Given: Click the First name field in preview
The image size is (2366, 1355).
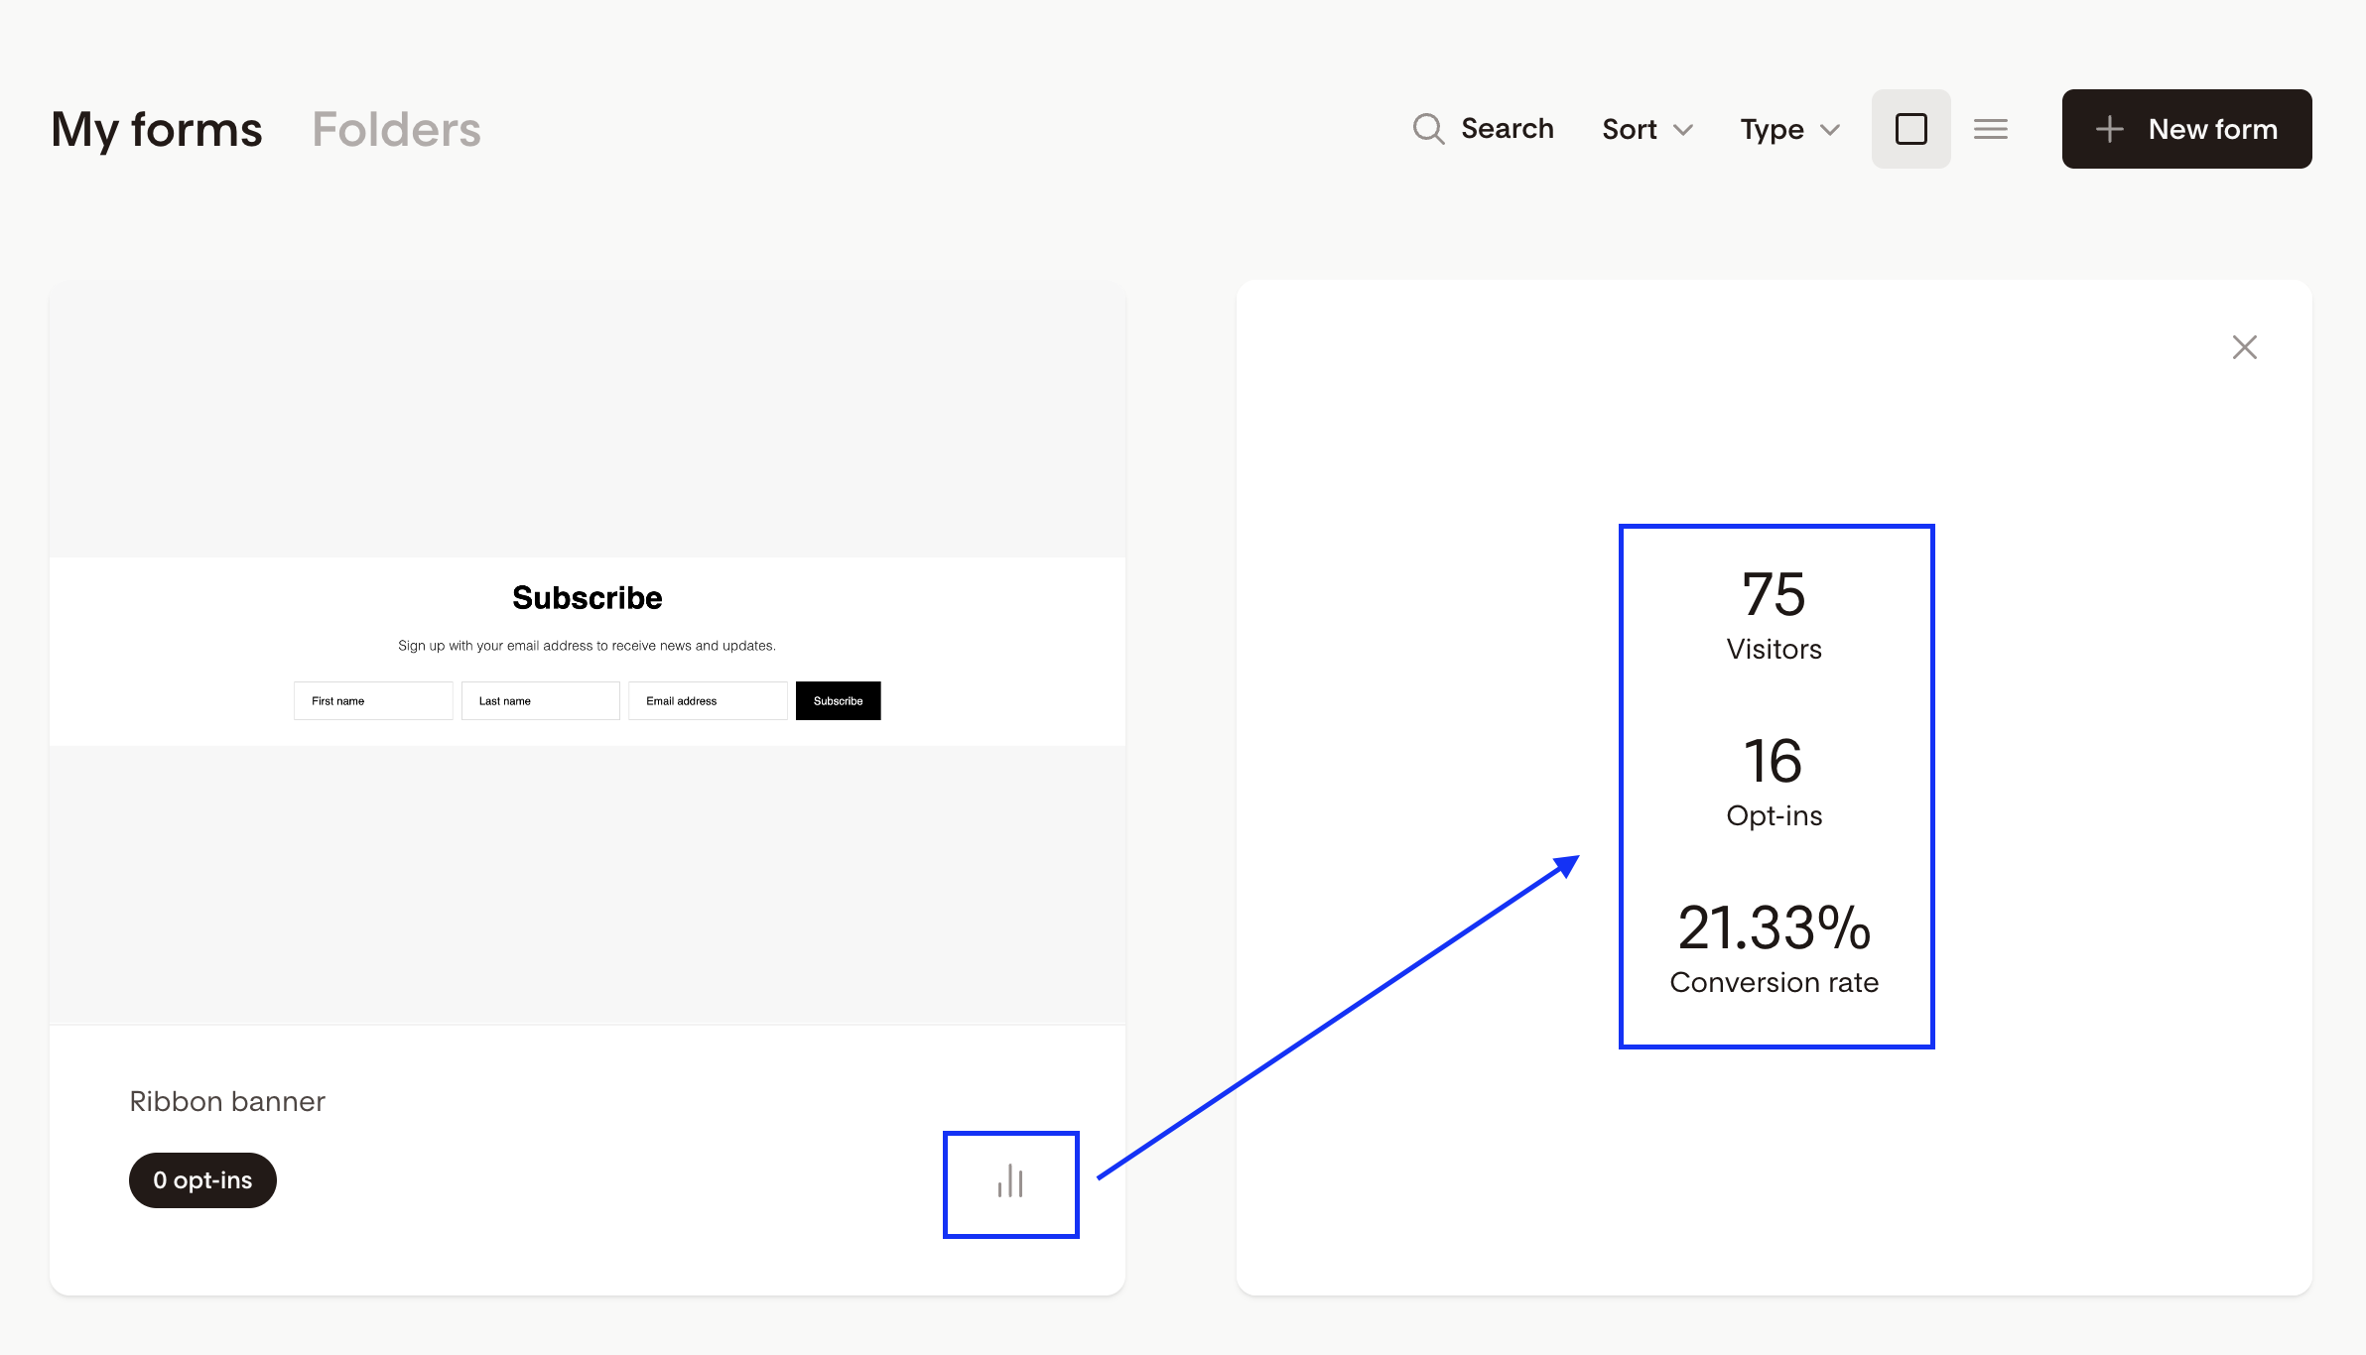Looking at the screenshot, I should [372, 700].
